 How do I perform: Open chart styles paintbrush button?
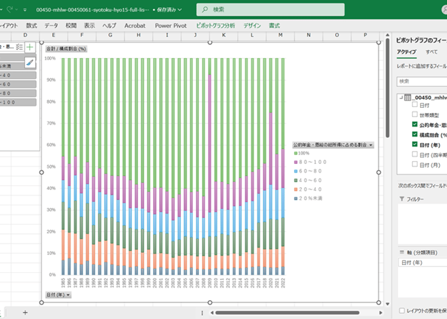30,62
